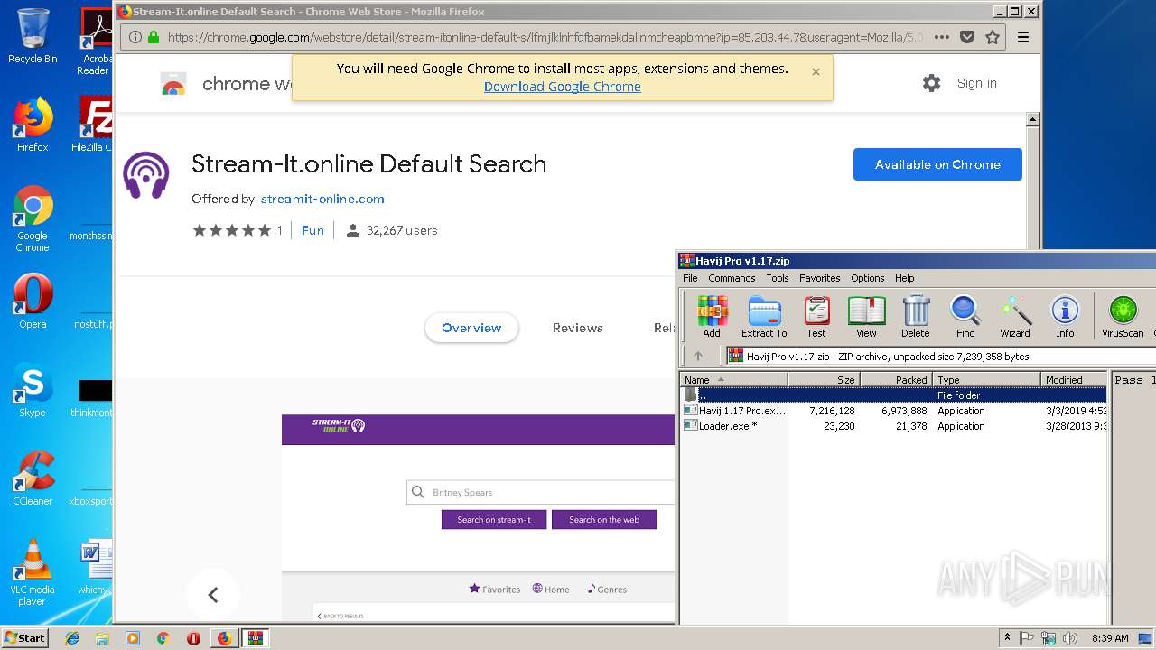
Task: Click the system tray volume icon
Action: click(x=1069, y=638)
